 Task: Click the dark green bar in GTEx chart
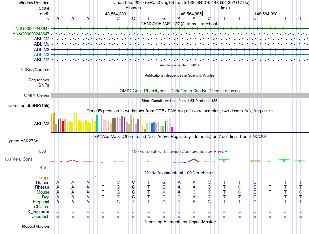click(165, 126)
